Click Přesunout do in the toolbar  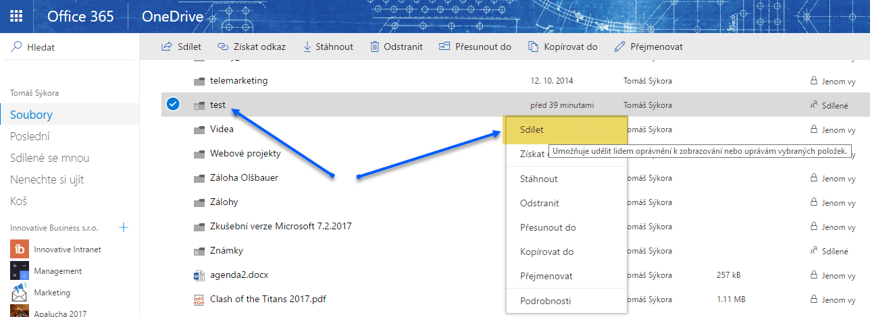tap(475, 47)
